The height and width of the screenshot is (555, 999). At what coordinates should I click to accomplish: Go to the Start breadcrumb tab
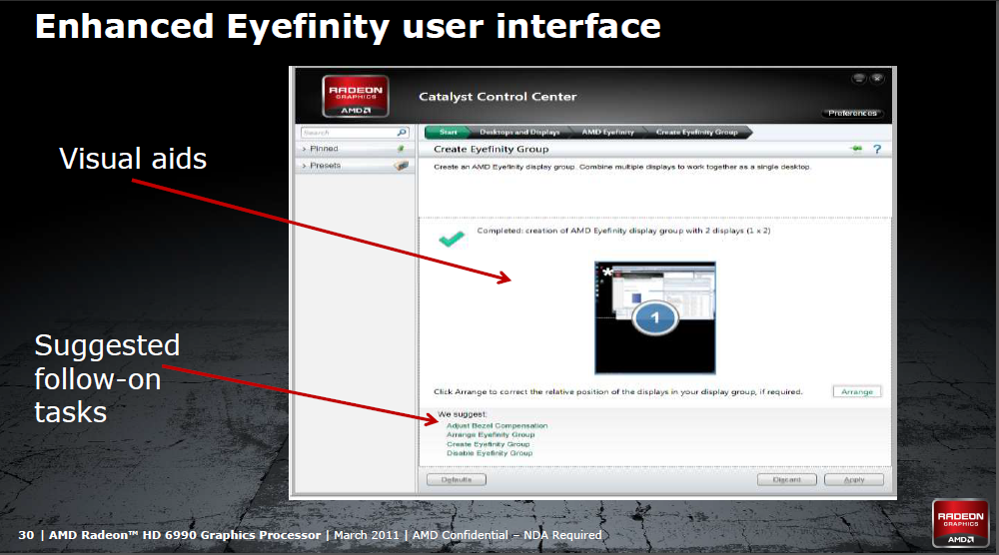pos(447,132)
